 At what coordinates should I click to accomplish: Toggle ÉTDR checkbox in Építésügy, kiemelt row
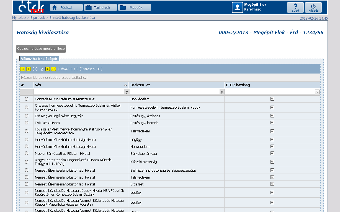272,123
